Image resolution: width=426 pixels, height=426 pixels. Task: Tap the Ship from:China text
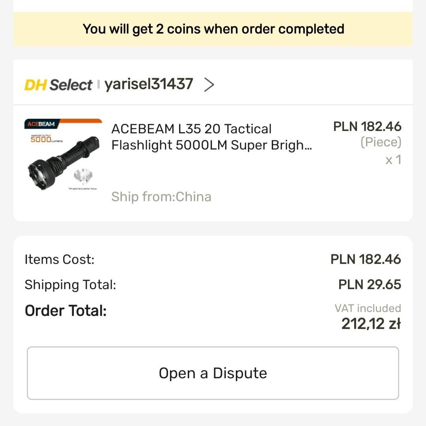[161, 196]
